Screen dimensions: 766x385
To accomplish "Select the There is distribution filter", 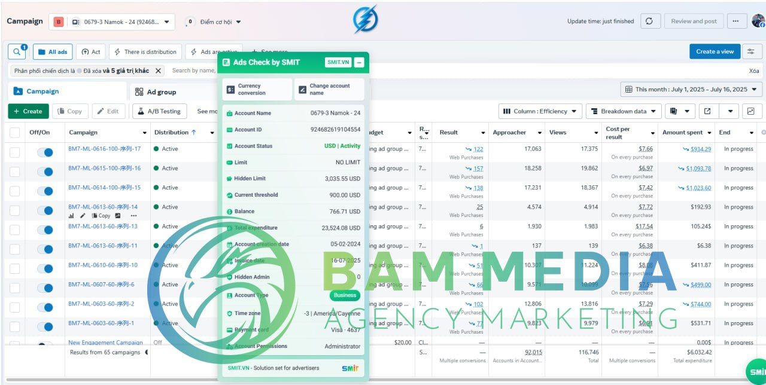I will coord(145,52).
